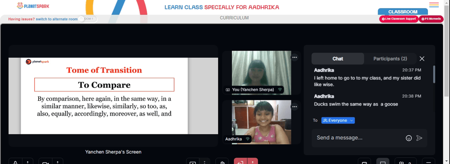The height and width of the screenshot is (164, 450).
Task: Click the Live Classroom Support button
Action: (x=399, y=19)
